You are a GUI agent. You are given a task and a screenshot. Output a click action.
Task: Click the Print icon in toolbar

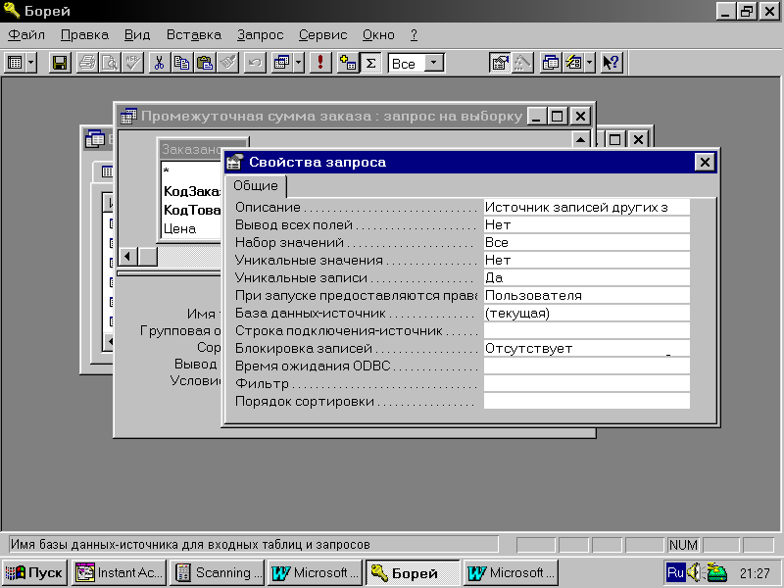coord(87,63)
